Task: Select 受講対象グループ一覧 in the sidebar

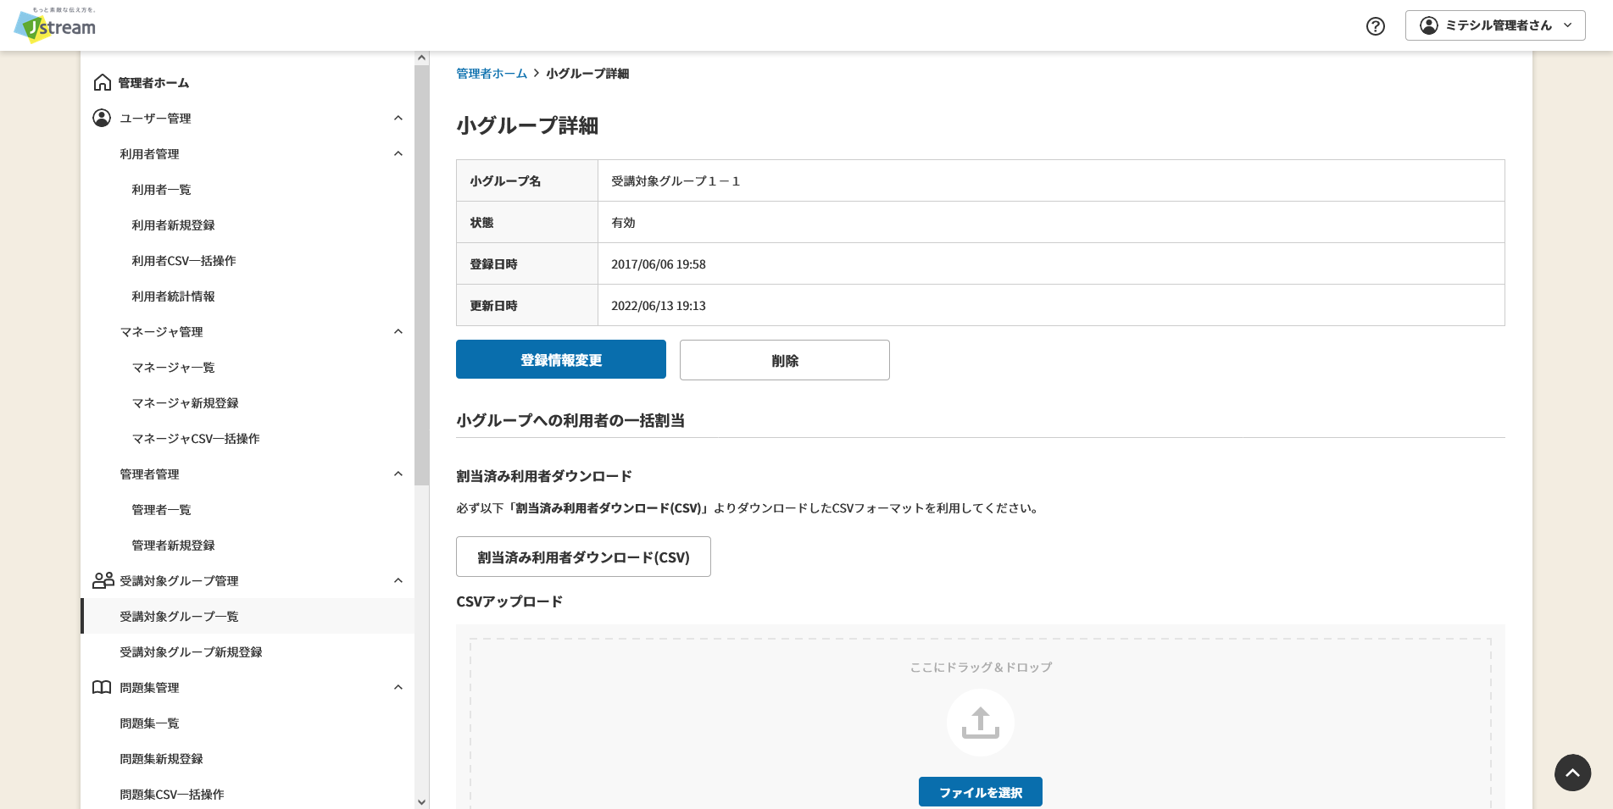Action: [x=248, y=616]
